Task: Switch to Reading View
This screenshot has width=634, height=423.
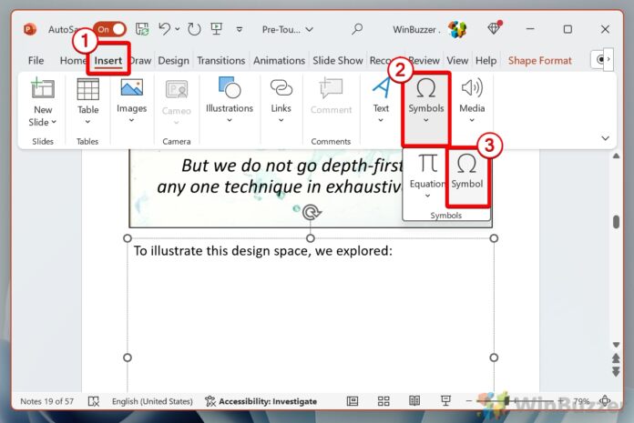Action: (414, 401)
